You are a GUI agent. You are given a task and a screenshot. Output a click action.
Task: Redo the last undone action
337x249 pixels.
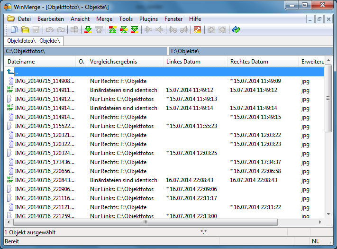[x=61, y=29]
